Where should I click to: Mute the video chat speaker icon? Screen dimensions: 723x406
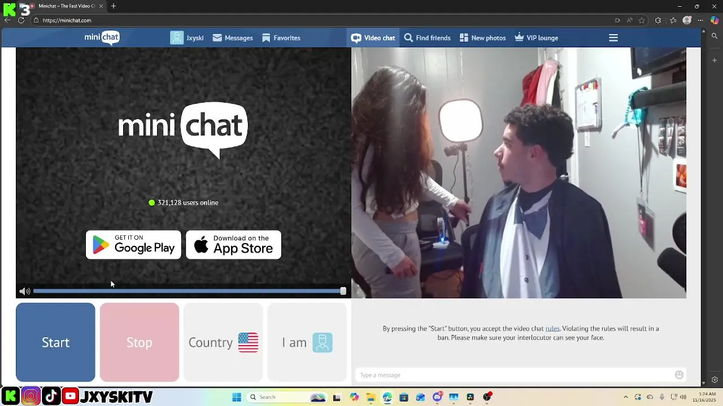click(24, 291)
